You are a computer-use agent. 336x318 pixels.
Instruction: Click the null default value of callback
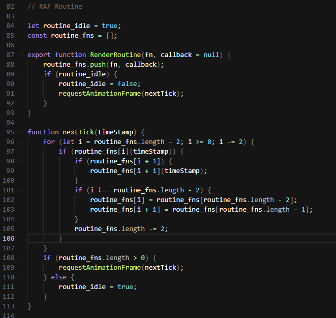point(211,55)
